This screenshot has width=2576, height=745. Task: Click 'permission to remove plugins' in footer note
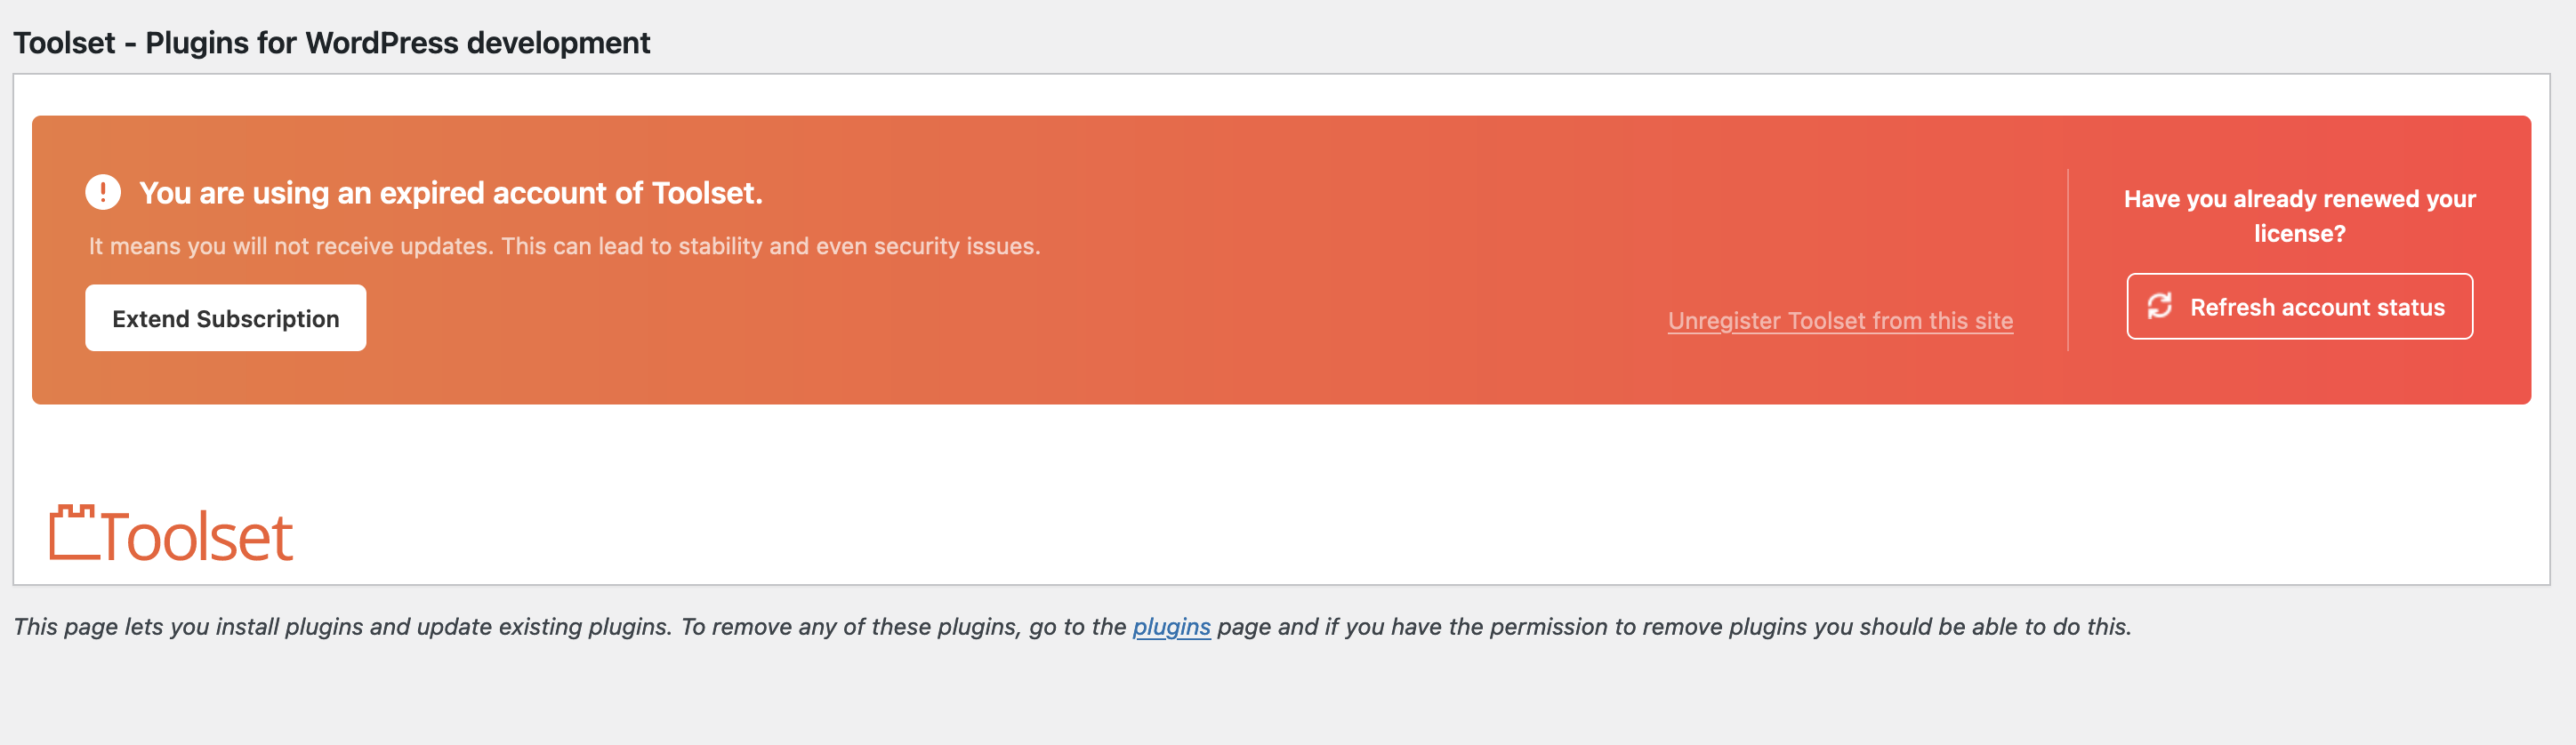[x=1628, y=627]
